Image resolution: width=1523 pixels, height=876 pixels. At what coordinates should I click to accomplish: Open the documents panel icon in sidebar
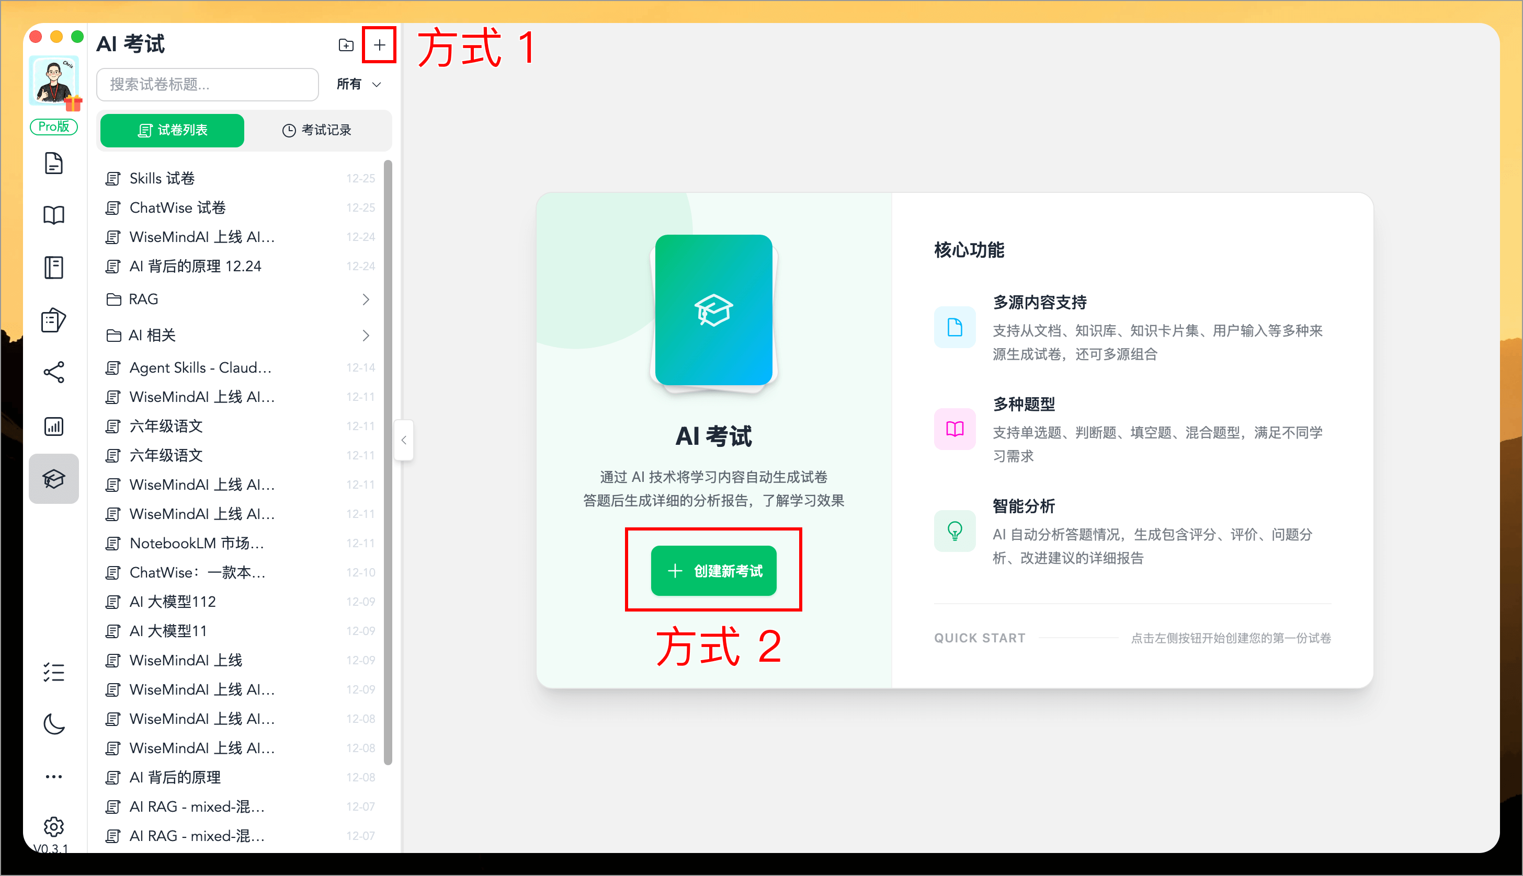(54, 164)
